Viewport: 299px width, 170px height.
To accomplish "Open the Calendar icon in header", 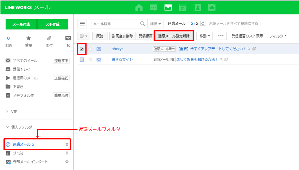I will [x=183, y=8].
